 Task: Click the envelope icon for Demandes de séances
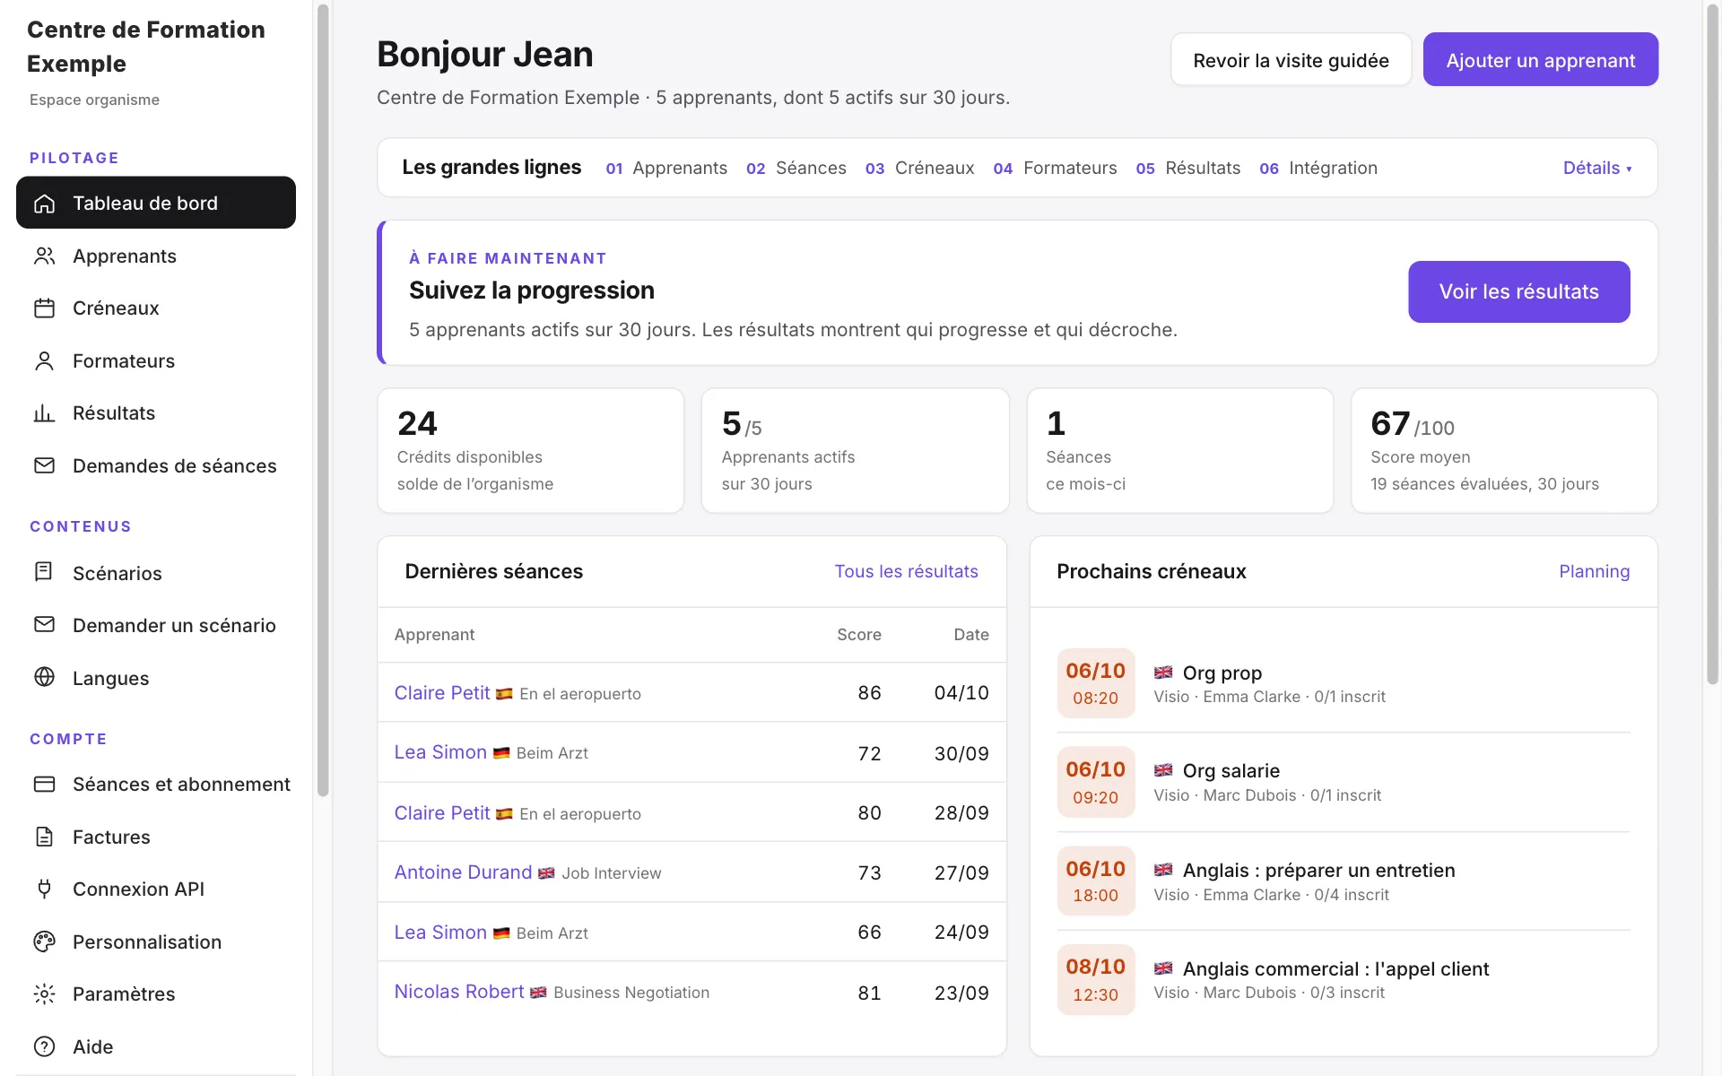[x=44, y=465]
